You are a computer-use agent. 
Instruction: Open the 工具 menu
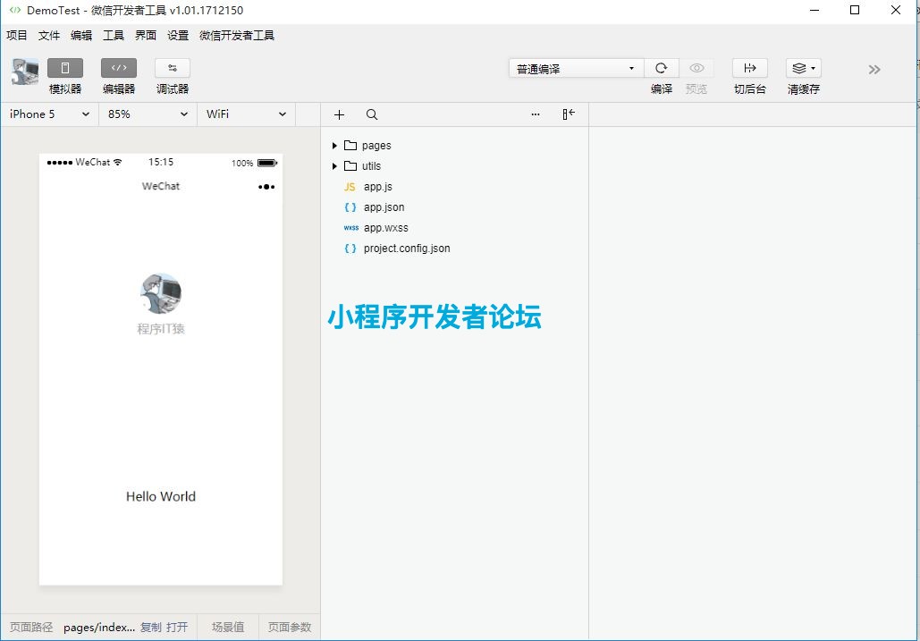click(x=114, y=36)
